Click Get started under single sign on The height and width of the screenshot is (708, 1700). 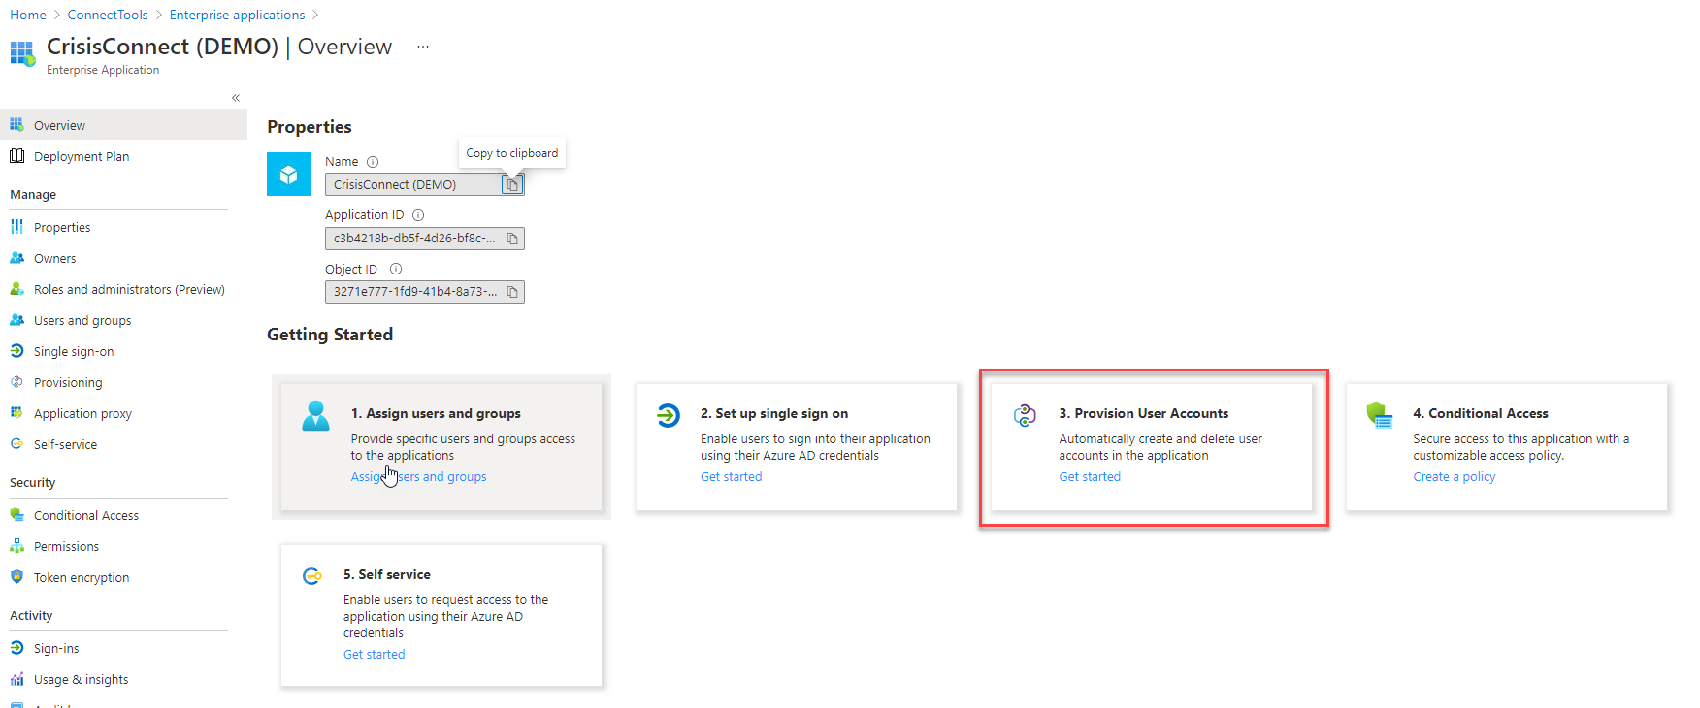[732, 476]
